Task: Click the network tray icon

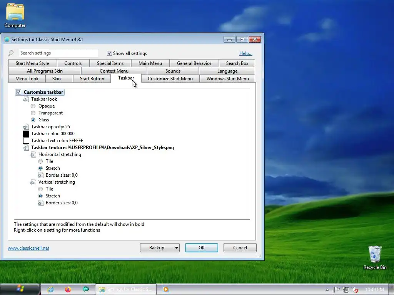Action: pos(346,290)
